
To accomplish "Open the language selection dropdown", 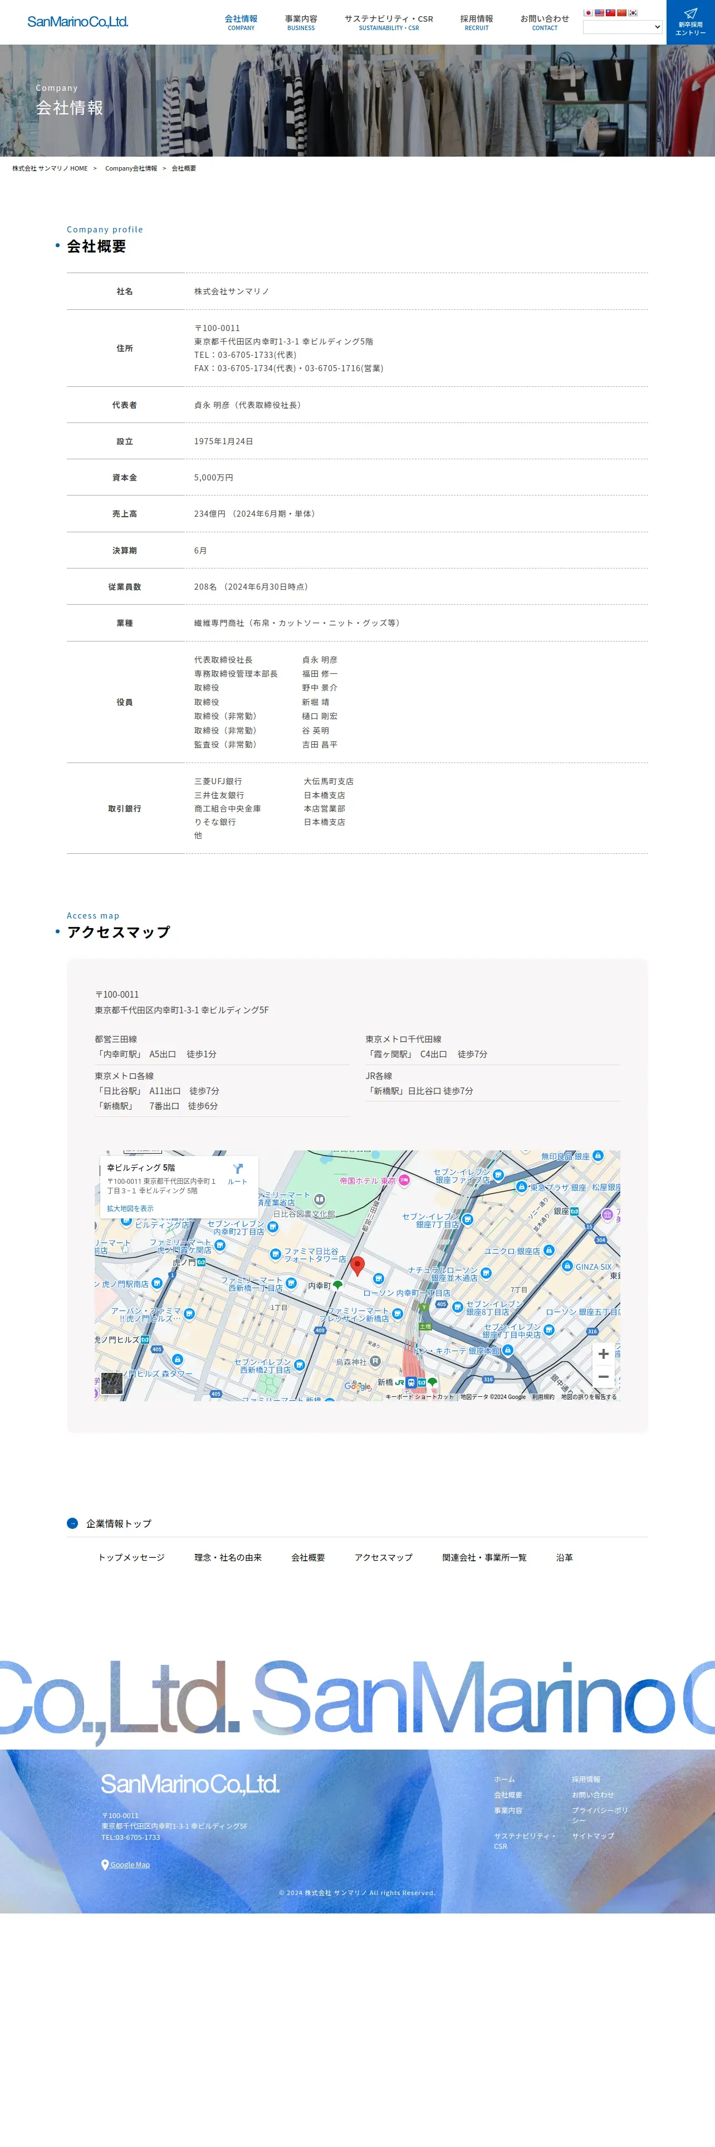I will [x=623, y=27].
